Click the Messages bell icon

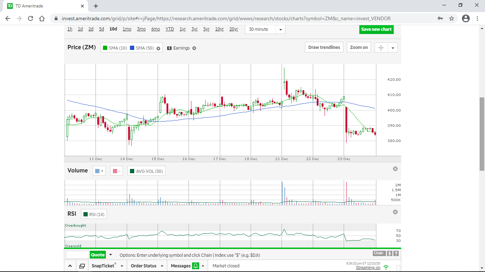point(196,266)
